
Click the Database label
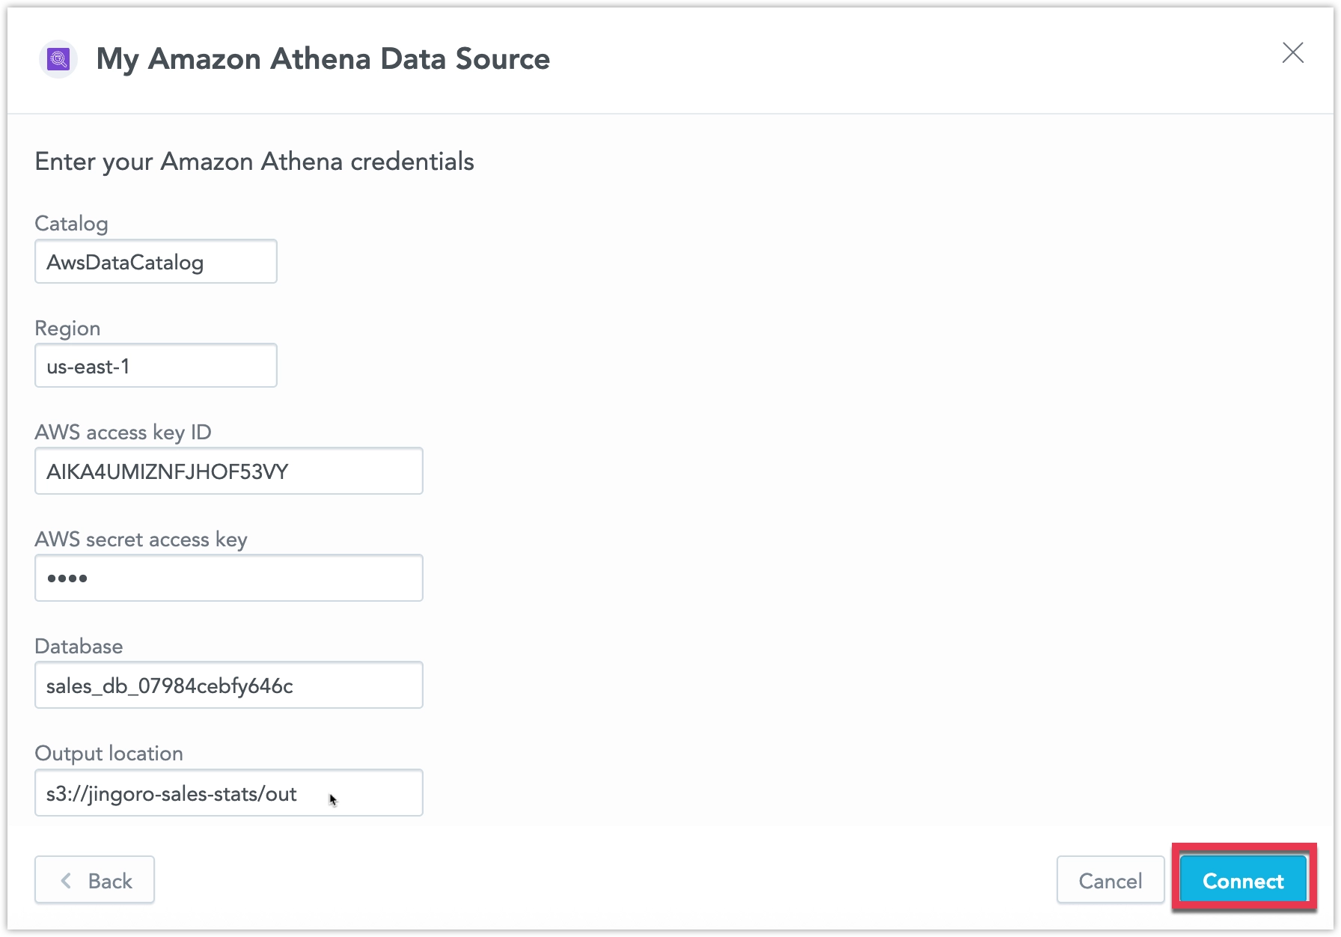pos(79,647)
